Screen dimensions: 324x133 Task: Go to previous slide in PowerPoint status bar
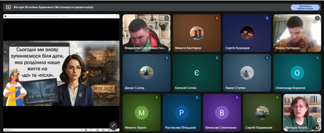point(81,130)
